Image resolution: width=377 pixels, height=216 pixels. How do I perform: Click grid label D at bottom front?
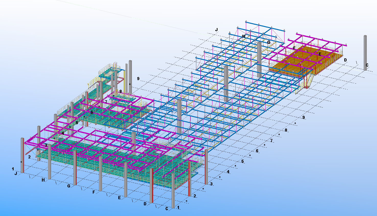tap(145, 204)
